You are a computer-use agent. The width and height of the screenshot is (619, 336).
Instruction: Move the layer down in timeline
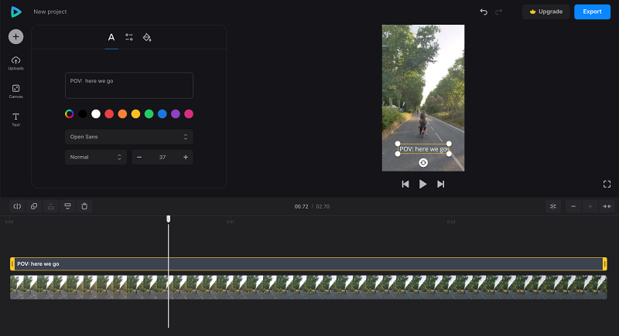click(x=67, y=206)
